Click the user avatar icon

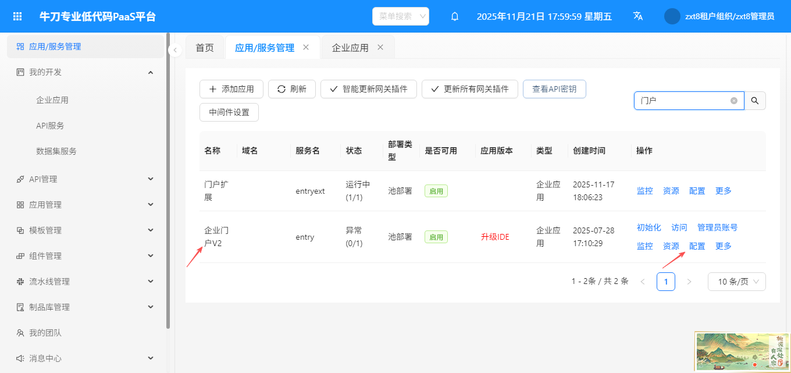(672, 16)
